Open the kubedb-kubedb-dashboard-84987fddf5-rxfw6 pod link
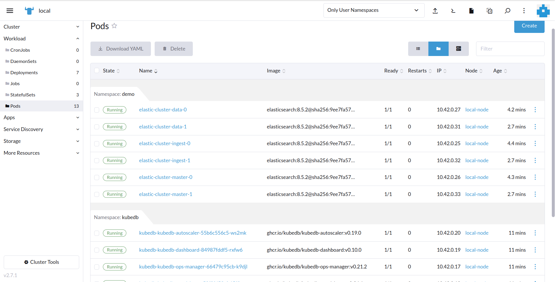555x282 pixels. click(x=191, y=250)
